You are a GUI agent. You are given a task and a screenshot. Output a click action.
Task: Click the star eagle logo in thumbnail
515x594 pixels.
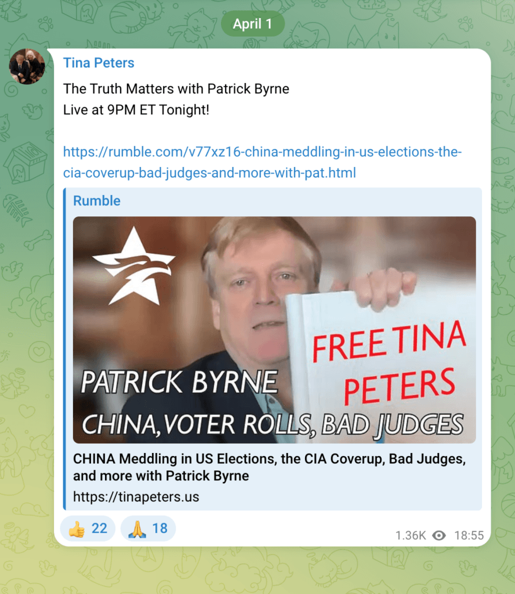pyautogui.click(x=133, y=266)
